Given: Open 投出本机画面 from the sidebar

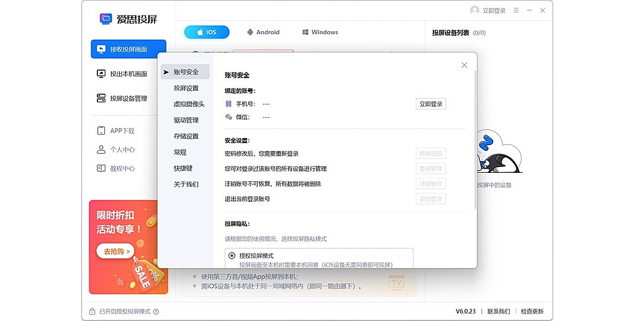Looking at the screenshot, I should click(102, 74).
